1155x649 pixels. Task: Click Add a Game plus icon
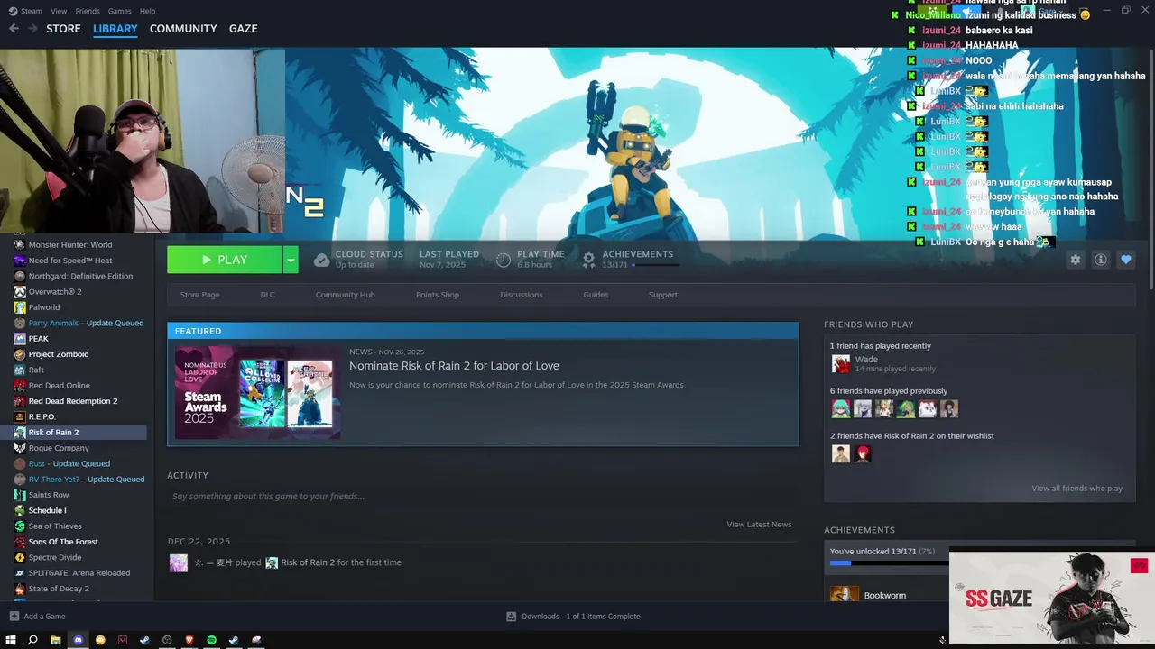14,617
